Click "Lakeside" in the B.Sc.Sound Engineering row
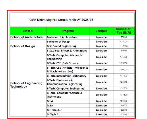147x119 pixels. point(101,46)
